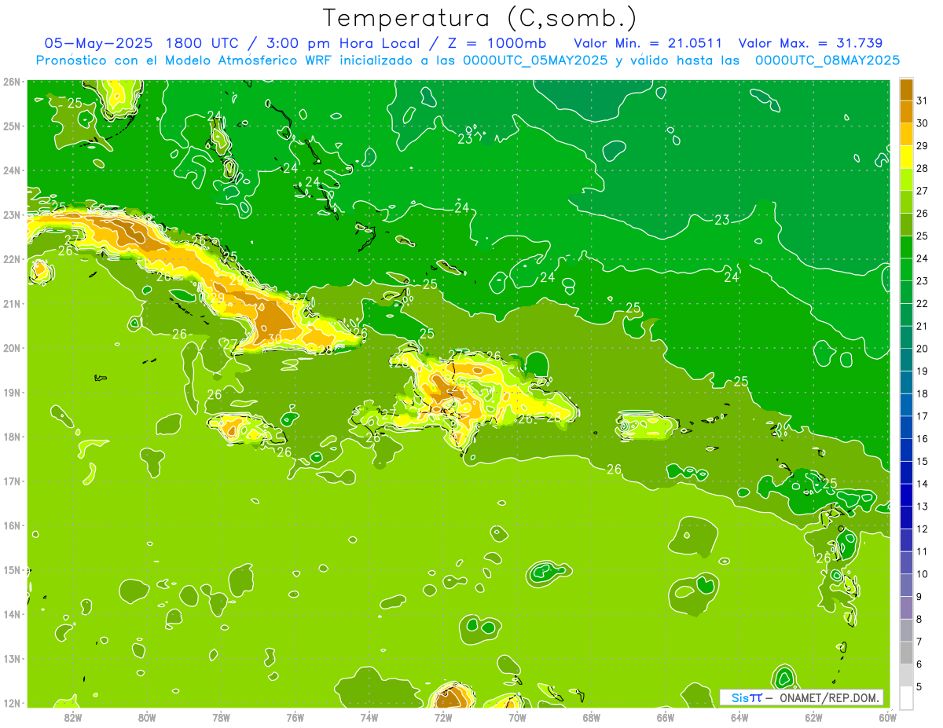The height and width of the screenshot is (728, 943).
Task: Click the brown top swatch above 31
Action: 906,89
